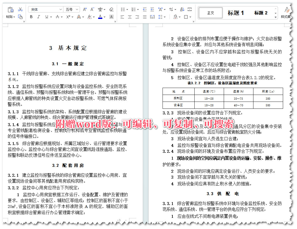This screenshot has width=297, height=229.
Task: Click the copy icon below the clipboard
Action: tap(21, 17)
